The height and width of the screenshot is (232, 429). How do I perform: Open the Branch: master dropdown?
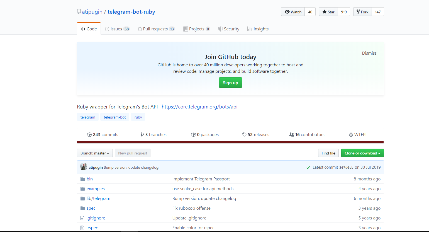(x=95, y=153)
